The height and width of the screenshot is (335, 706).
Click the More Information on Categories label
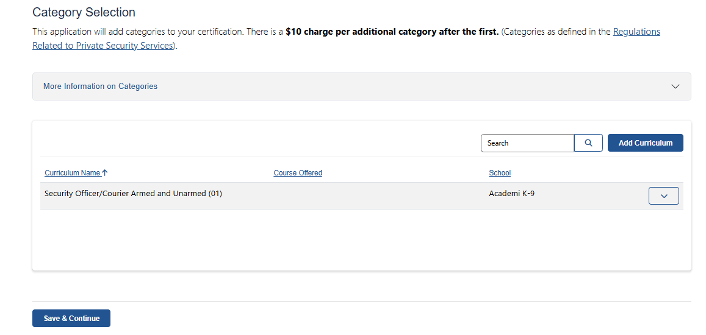point(100,86)
